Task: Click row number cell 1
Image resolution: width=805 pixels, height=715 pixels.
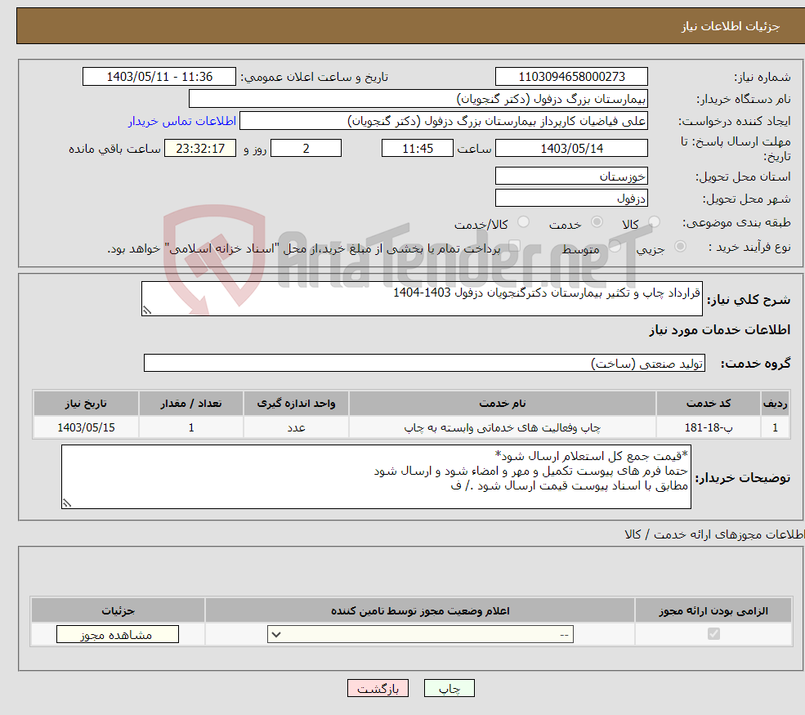Action: [x=775, y=427]
